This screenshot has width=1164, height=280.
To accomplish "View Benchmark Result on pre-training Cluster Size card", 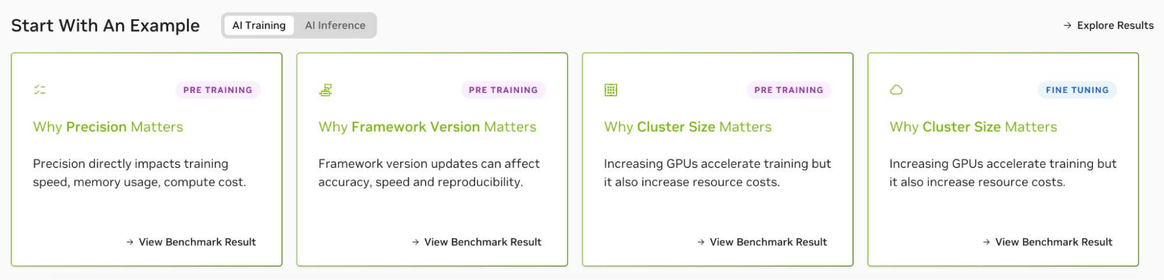I will 768,242.
